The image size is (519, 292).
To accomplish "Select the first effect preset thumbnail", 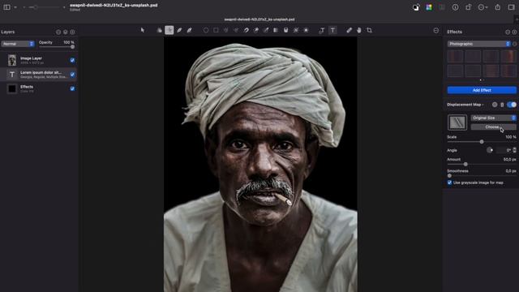I will coord(455,56).
